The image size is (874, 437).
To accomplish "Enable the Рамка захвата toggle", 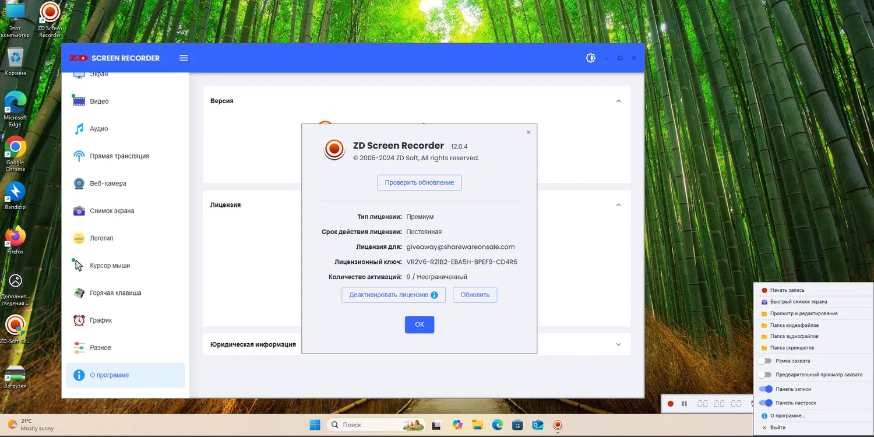I will tap(765, 361).
